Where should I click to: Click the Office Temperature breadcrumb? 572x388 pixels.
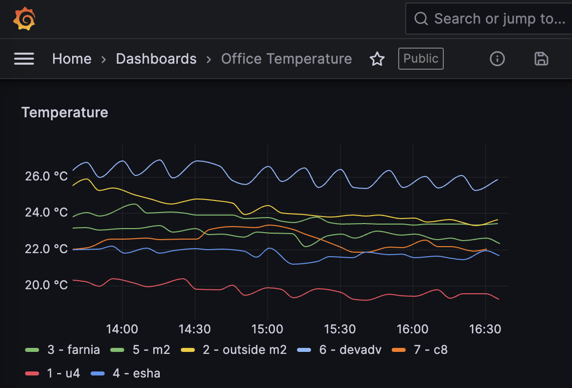(287, 59)
